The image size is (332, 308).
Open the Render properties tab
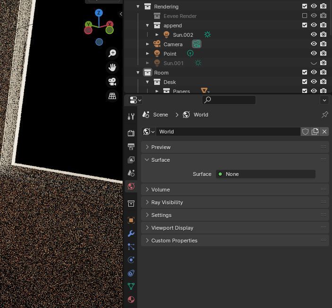point(131,133)
